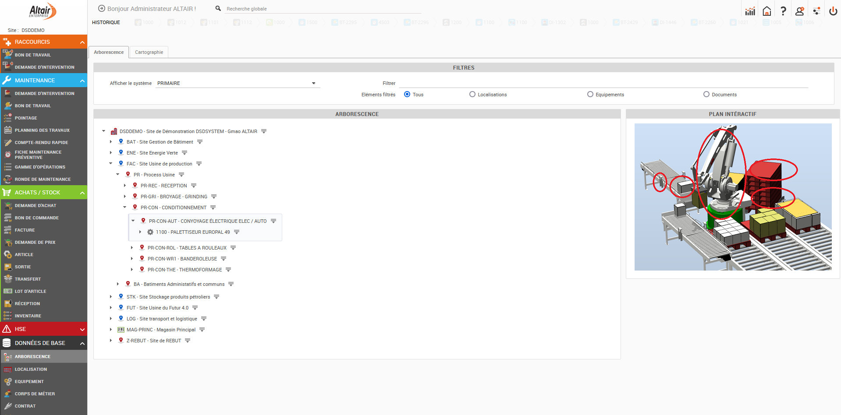Collapse the PR-CON - CONDITIONNEMENT node
Image resolution: width=841 pixels, height=415 pixels.
click(x=125, y=207)
